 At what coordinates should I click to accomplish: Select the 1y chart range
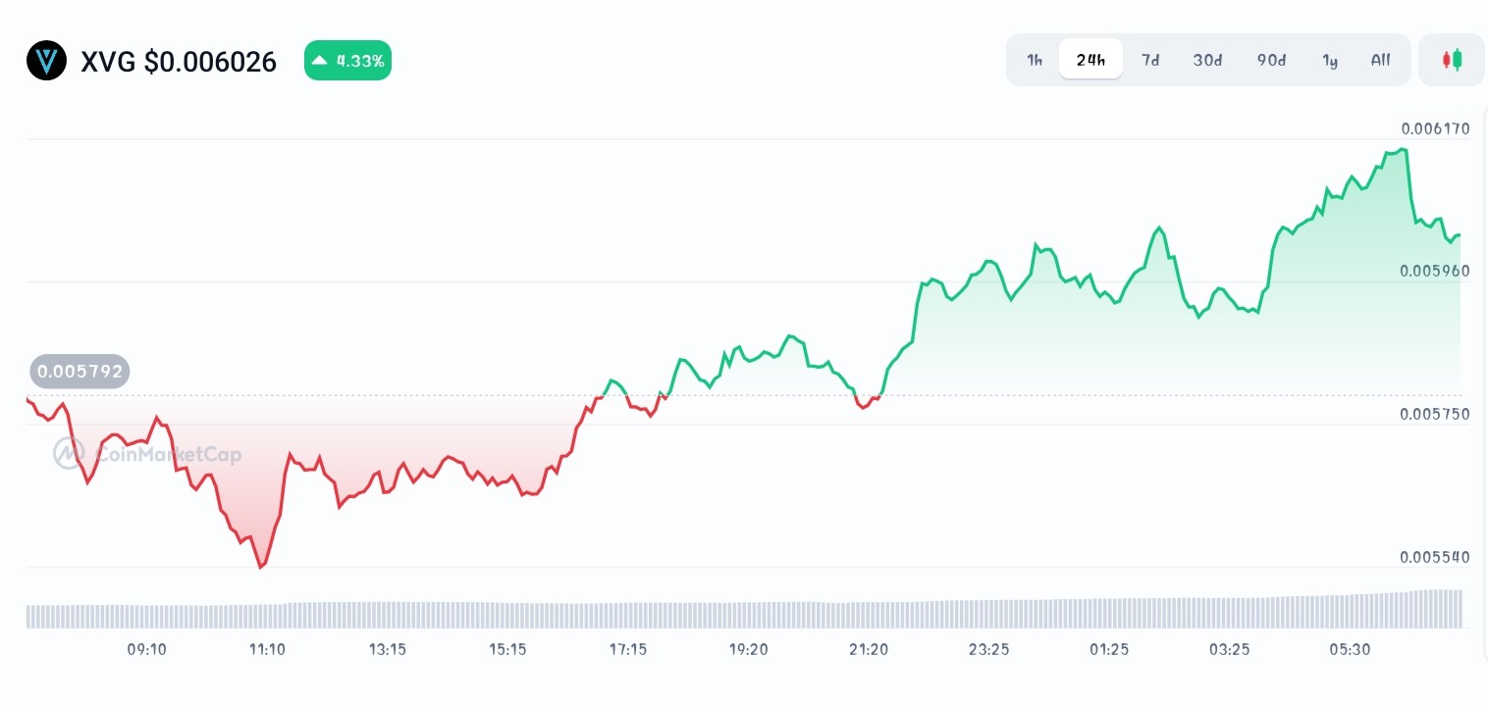pos(1330,60)
